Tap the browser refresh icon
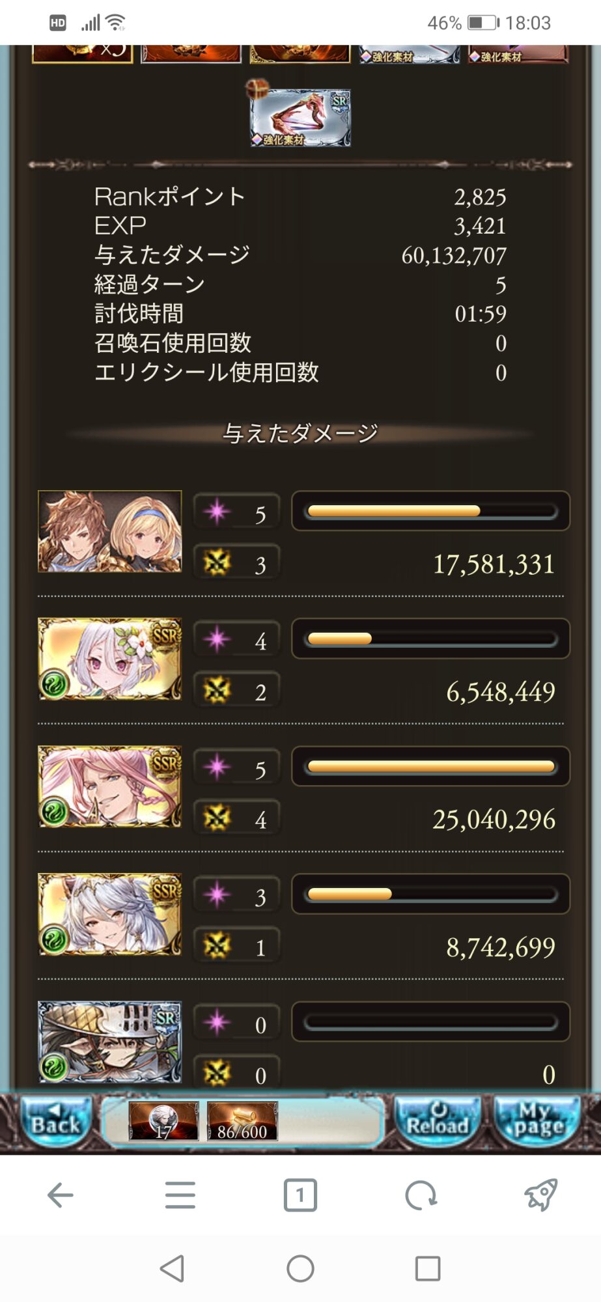 pos(421,1195)
